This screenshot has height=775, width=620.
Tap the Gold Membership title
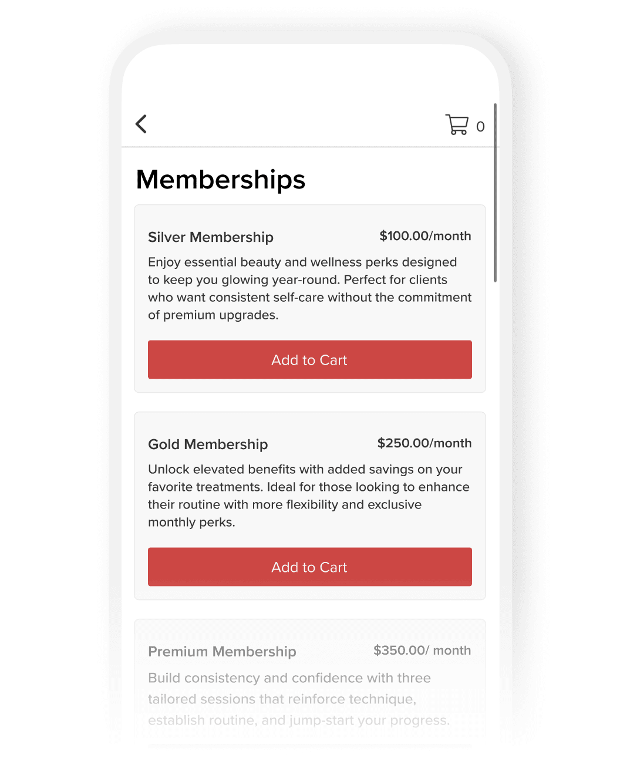[x=208, y=444]
